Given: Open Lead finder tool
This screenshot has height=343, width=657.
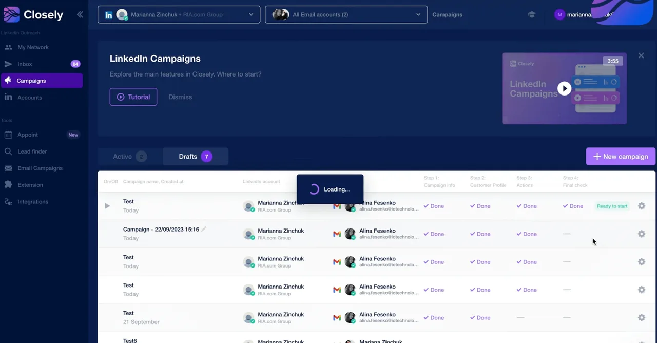Looking at the screenshot, I should click(x=32, y=151).
